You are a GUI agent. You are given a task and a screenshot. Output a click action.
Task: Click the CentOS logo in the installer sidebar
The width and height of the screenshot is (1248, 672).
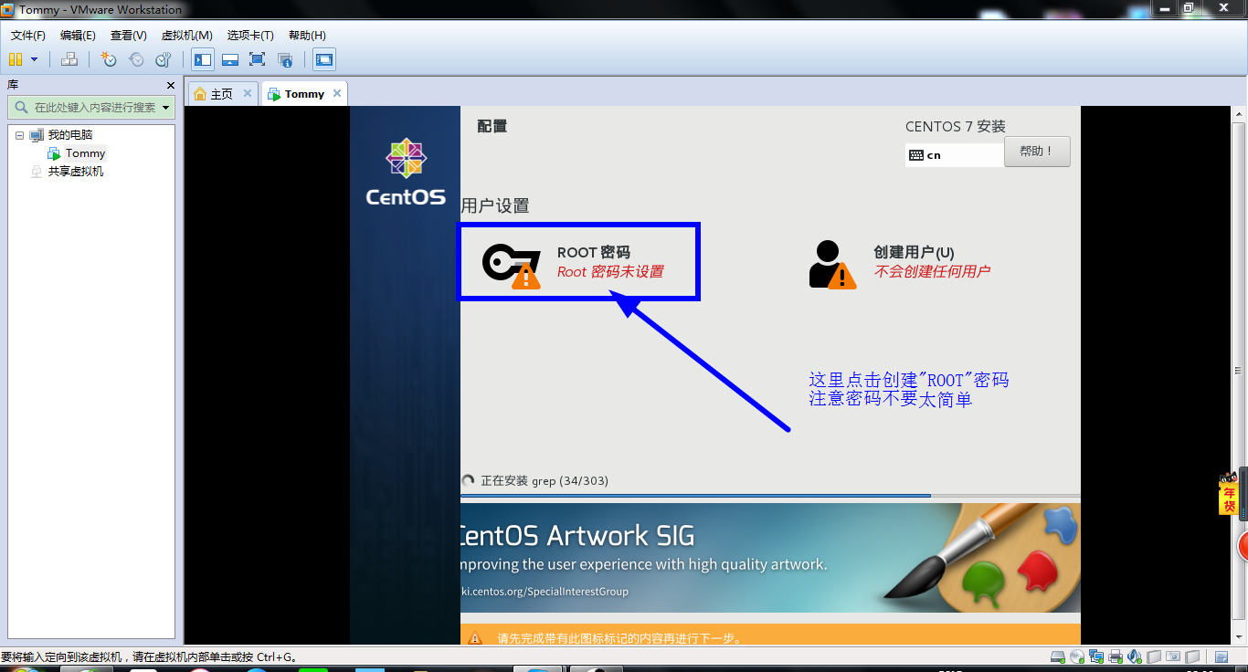coord(406,172)
